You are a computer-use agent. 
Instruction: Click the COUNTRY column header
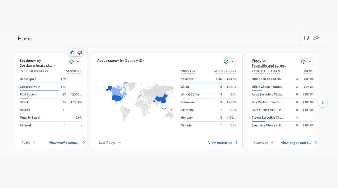click(188, 71)
